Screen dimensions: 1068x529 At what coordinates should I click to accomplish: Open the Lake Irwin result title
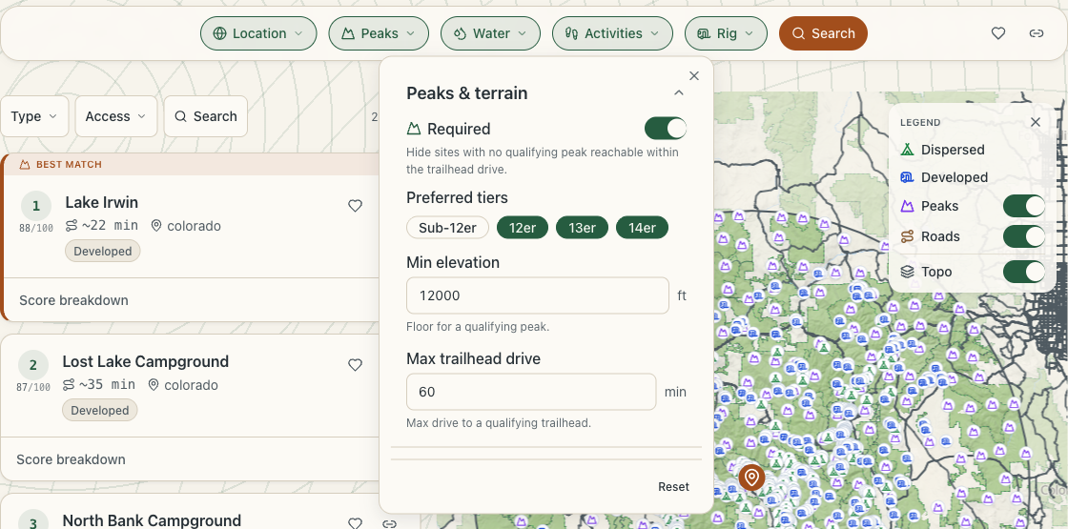[101, 203]
